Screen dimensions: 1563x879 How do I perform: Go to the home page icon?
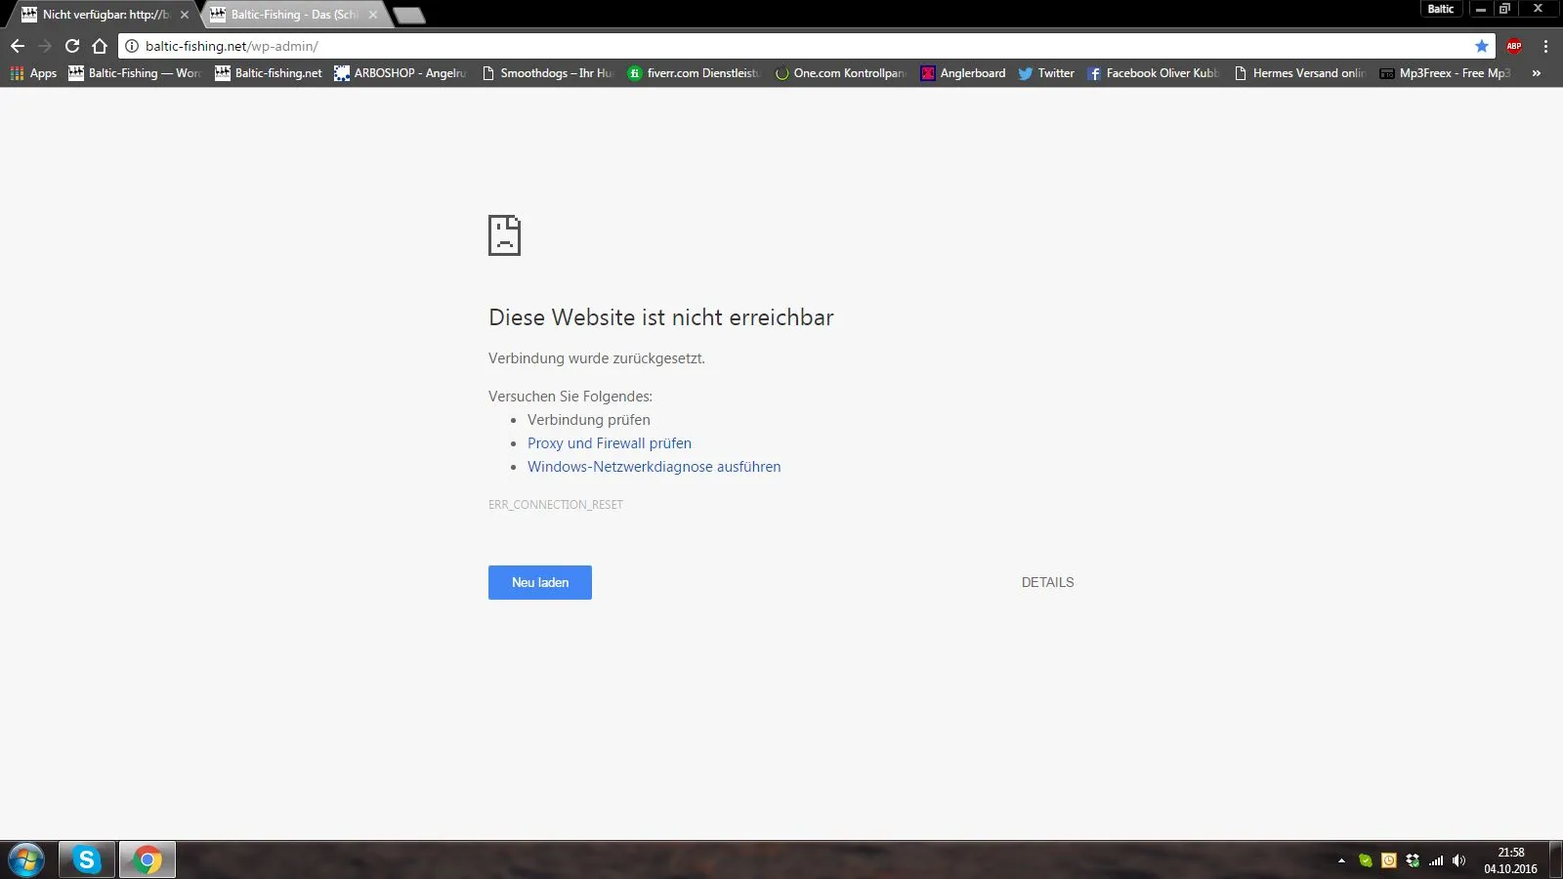coord(100,46)
